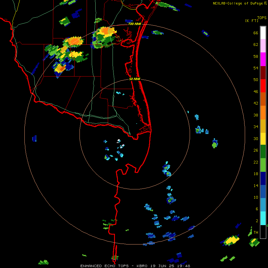Select the "58" scale label
The width and height of the screenshot is (268, 268).
pyautogui.click(x=256, y=56)
